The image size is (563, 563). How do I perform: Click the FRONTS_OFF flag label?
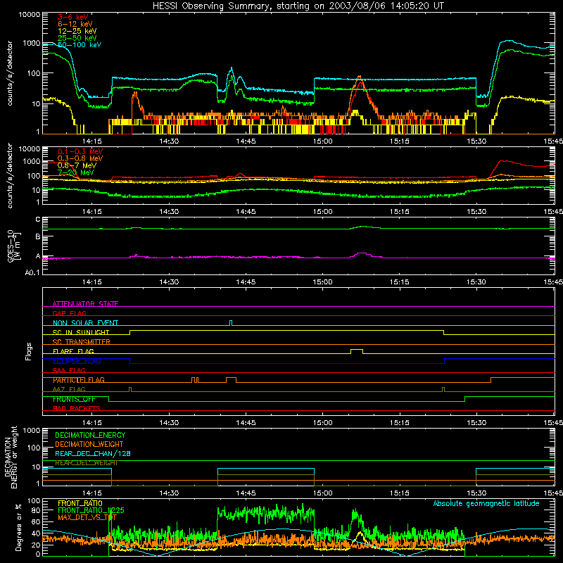click(x=74, y=399)
